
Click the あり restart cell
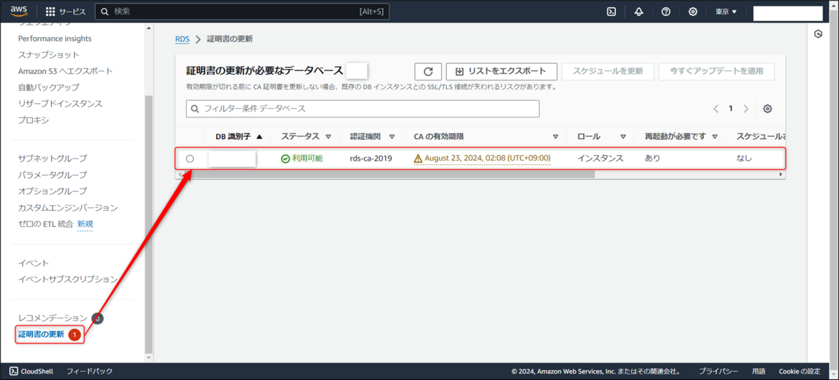point(652,159)
